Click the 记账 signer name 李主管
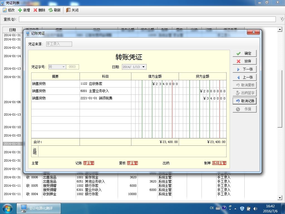285x214 pixels. tap(89, 163)
